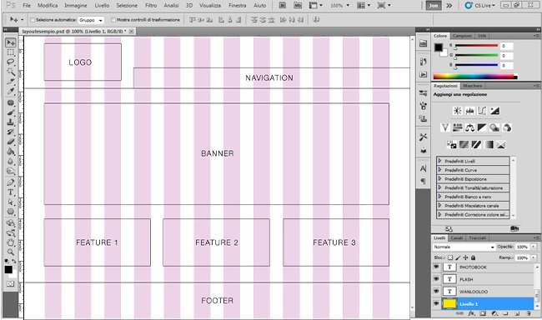Select the Eyedropper tool

[x=11, y=92]
